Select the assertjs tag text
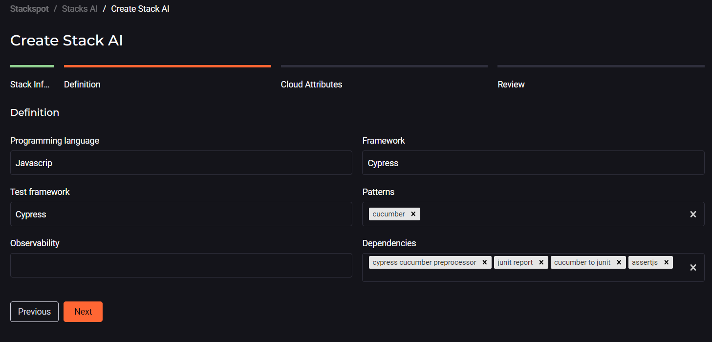Viewport: 712px width, 342px height. tap(645, 262)
